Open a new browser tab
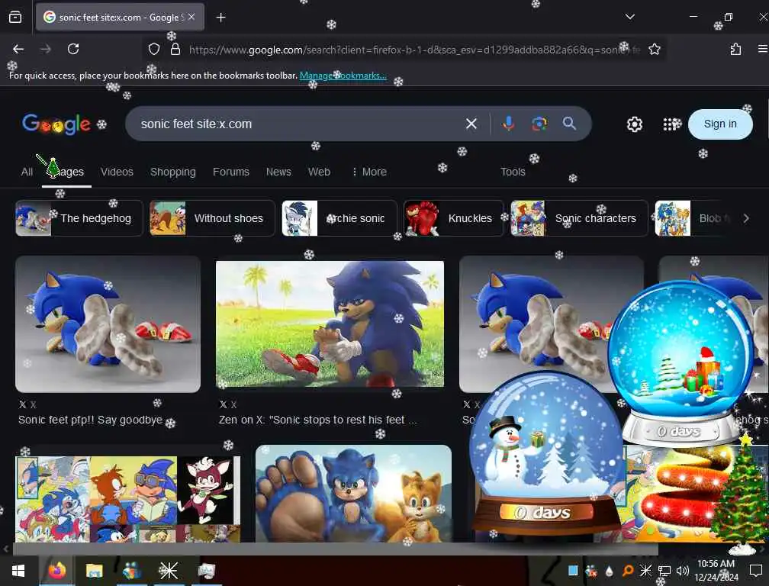The width and height of the screenshot is (769, 586). tap(220, 18)
